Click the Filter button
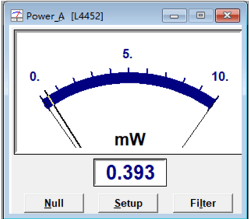The width and height of the screenshot is (249, 219). pos(203,203)
